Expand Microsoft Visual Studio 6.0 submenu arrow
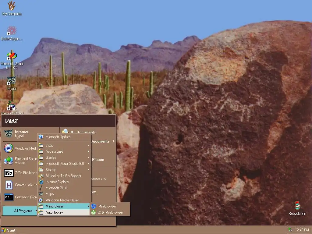This screenshot has width=312, height=234. tap(88, 164)
